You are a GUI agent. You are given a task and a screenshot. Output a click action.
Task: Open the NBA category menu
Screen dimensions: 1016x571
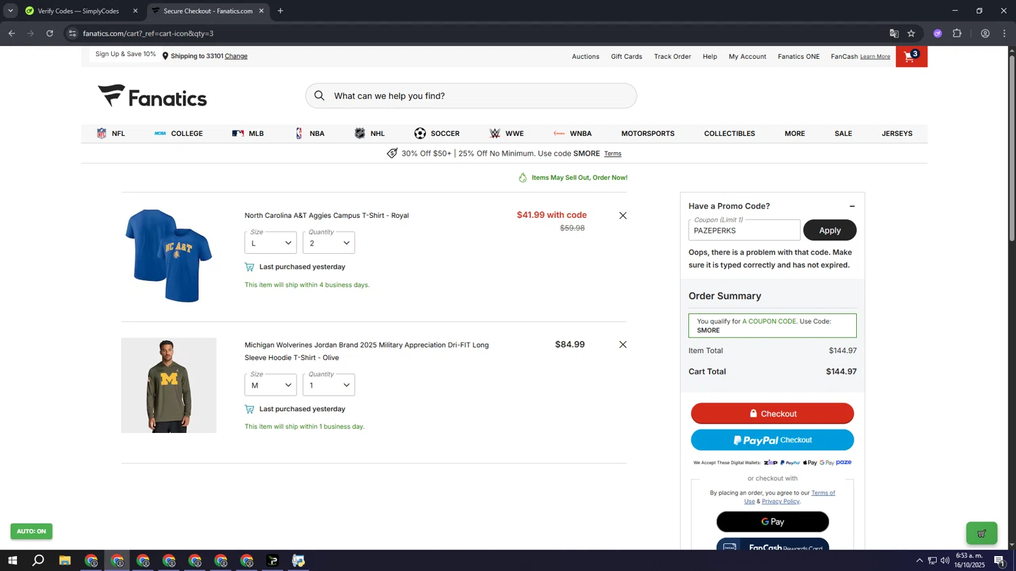(x=310, y=134)
